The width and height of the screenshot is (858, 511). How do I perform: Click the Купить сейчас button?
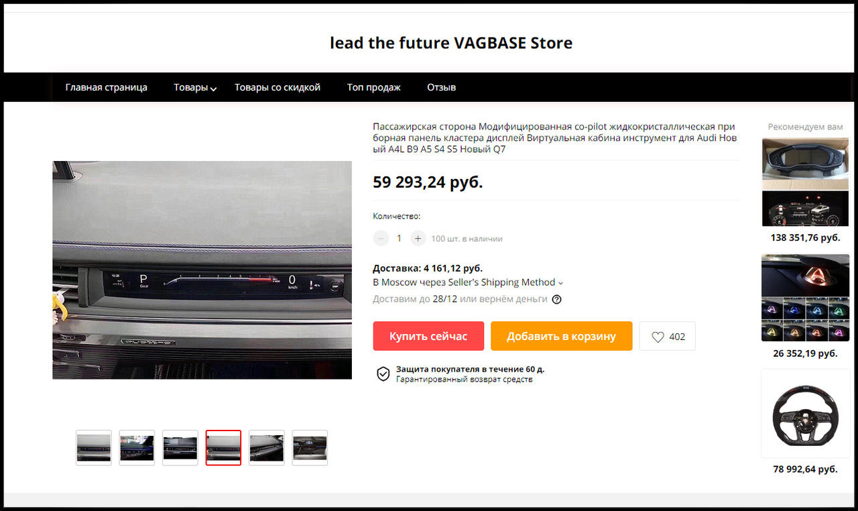tap(428, 336)
